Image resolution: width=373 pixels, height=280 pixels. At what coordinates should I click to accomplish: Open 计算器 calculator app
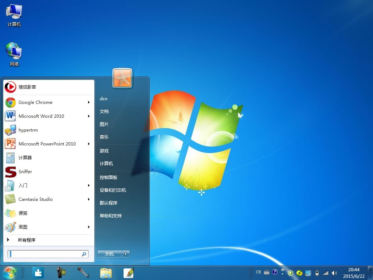48,157
